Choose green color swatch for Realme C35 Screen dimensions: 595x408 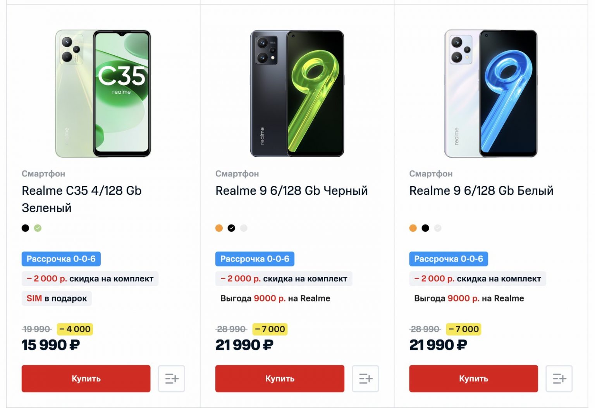38,228
